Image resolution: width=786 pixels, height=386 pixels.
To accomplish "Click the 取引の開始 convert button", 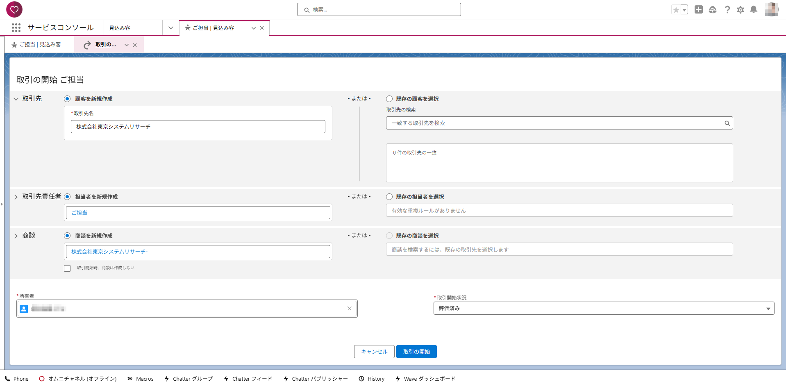I will click(x=416, y=352).
